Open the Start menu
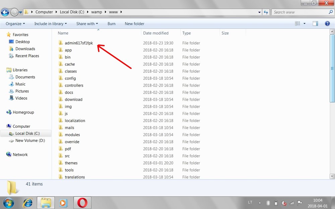Viewport: 335px width, 209px height. point(8,203)
